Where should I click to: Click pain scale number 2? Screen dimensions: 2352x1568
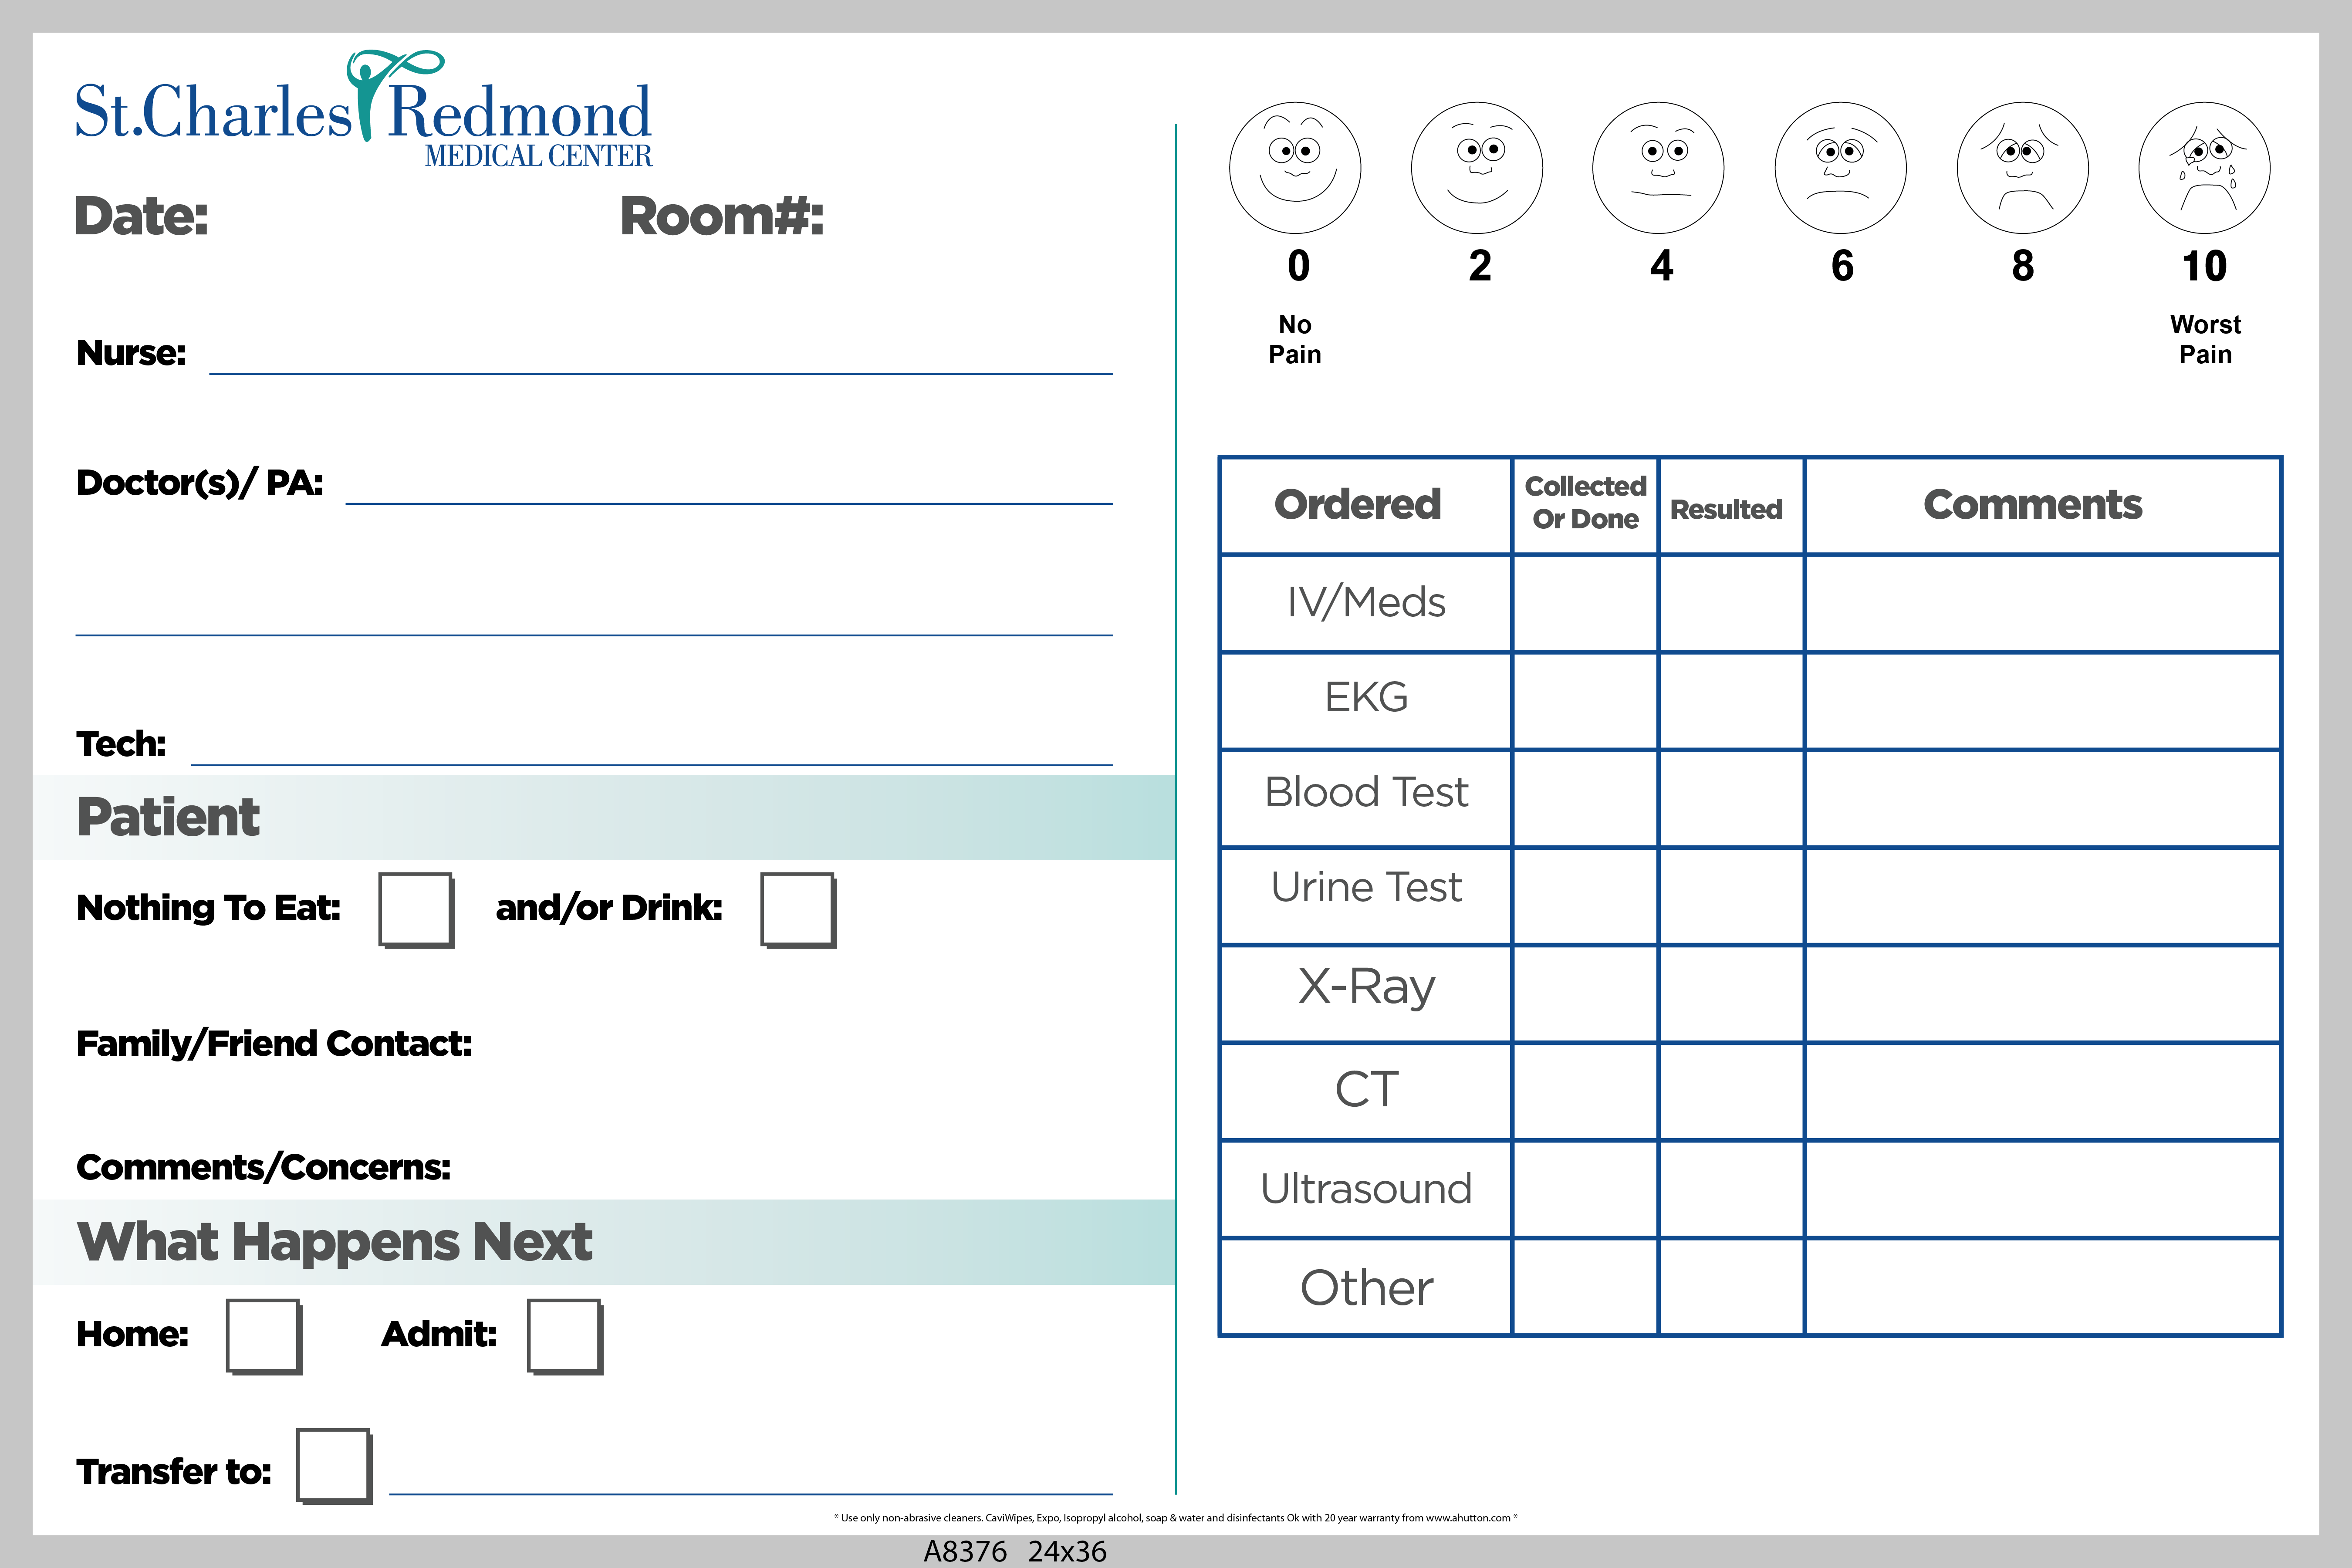tap(1480, 266)
